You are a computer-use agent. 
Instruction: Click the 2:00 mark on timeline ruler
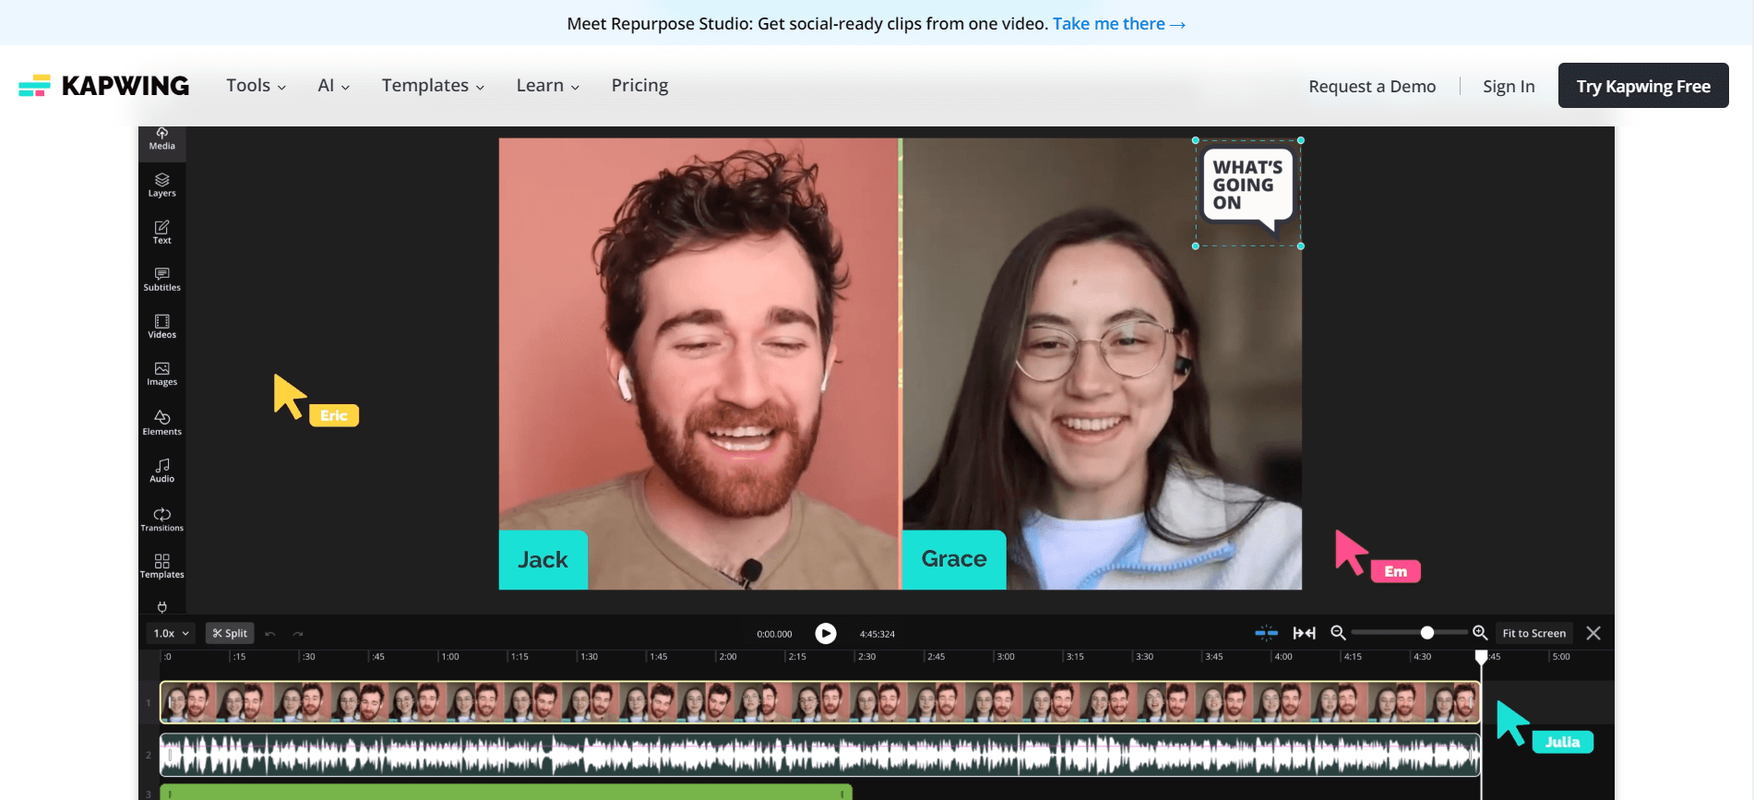[x=728, y=657]
